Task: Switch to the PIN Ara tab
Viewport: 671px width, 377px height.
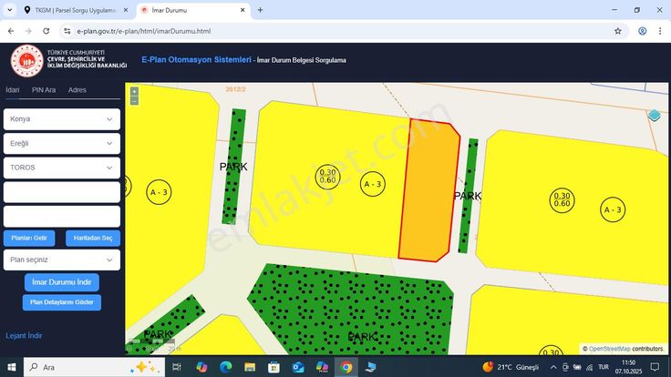Action: click(x=44, y=90)
